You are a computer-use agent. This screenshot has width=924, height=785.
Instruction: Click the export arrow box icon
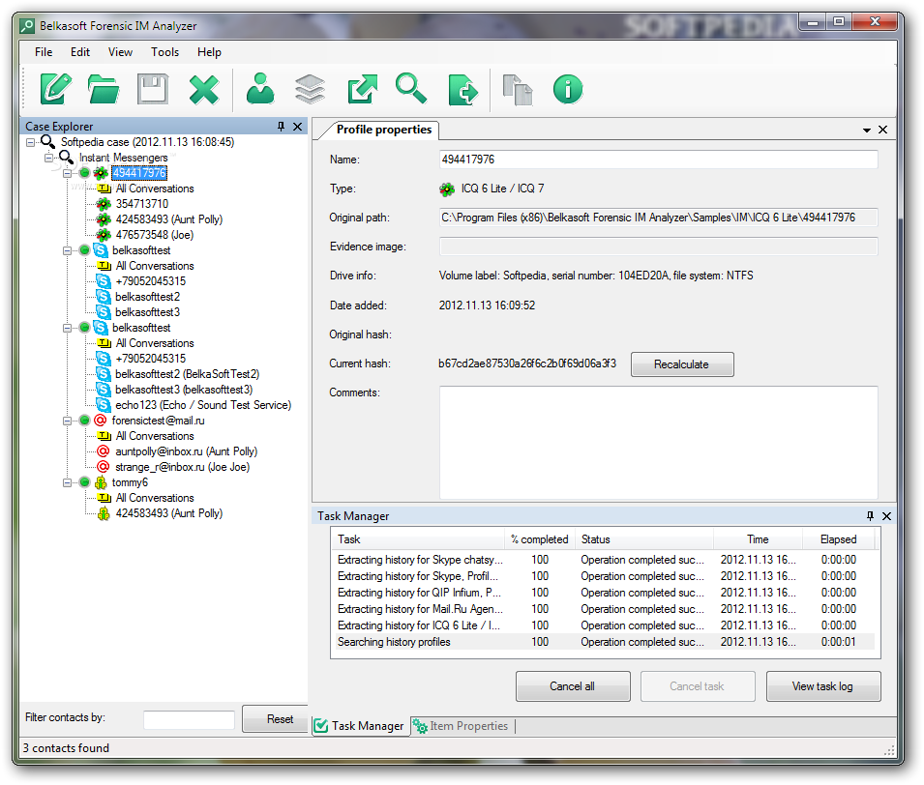coord(362,90)
